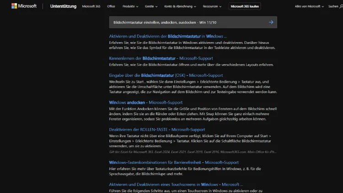The image size is (343, 193).
Task: Expand Alles von Microsoft dropdown
Action: coord(309,6)
